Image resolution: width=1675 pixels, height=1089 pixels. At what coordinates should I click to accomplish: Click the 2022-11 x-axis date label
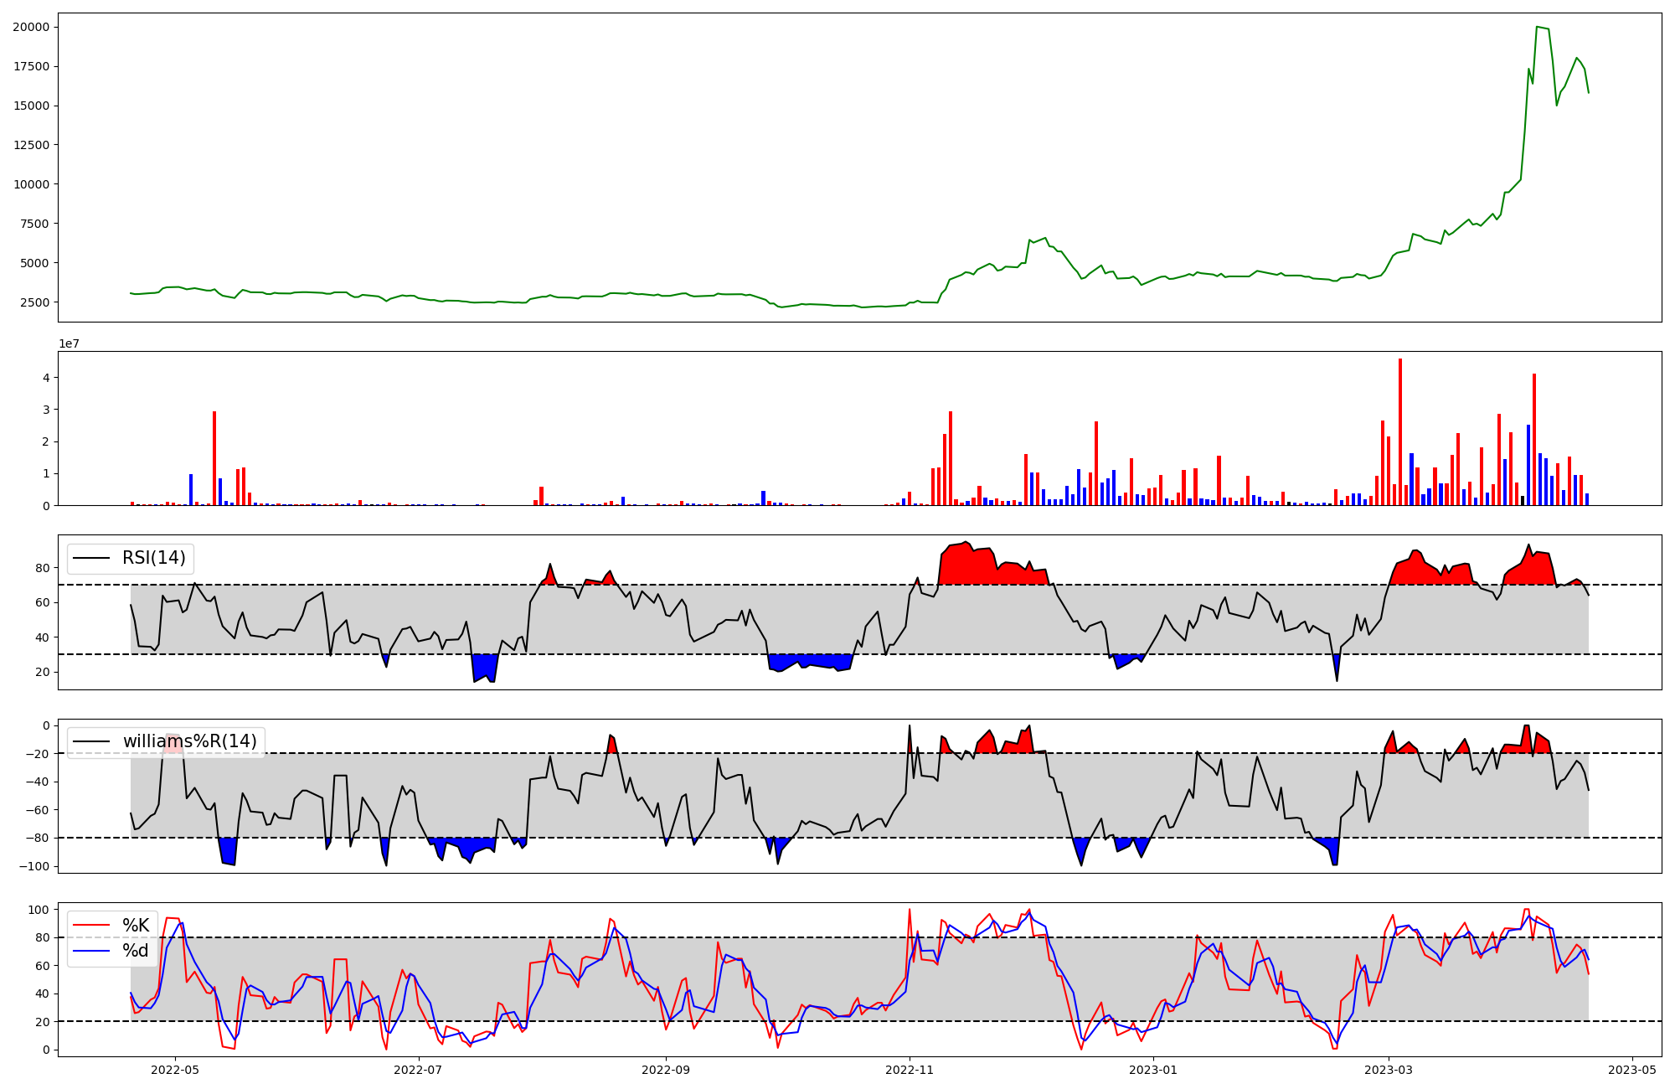coord(910,1070)
